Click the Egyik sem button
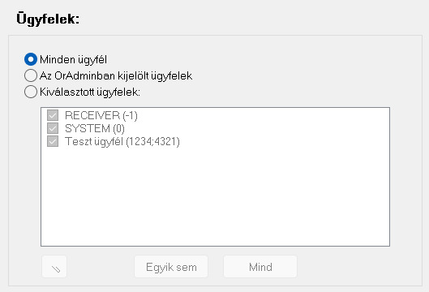 171,267
